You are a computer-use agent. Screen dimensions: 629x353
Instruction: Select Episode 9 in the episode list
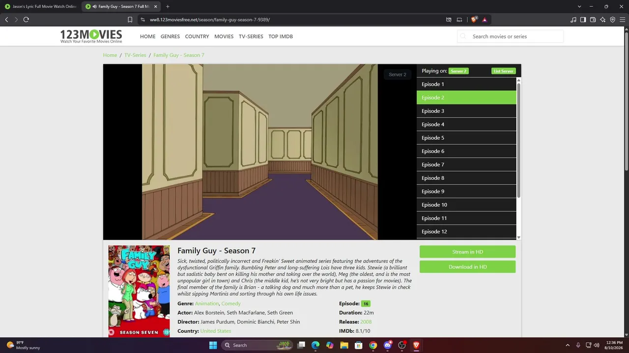click(466, 191)
